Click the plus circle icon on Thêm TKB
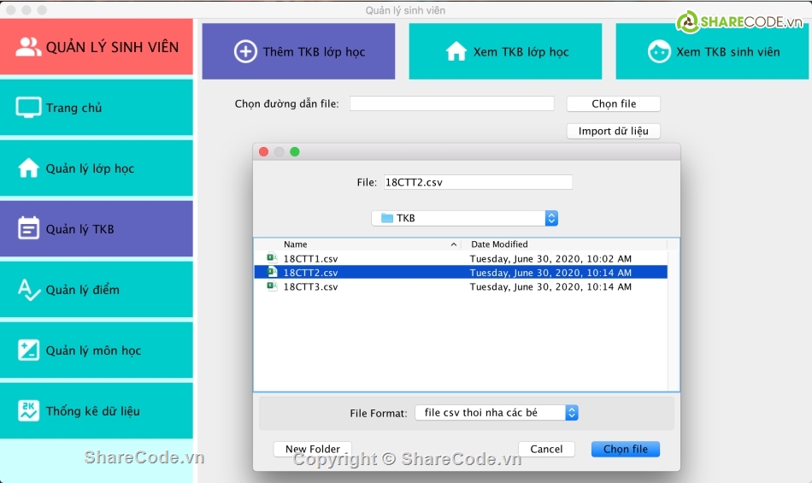Image resolution: width=812 pixels, height=483 pixels. 245,52
